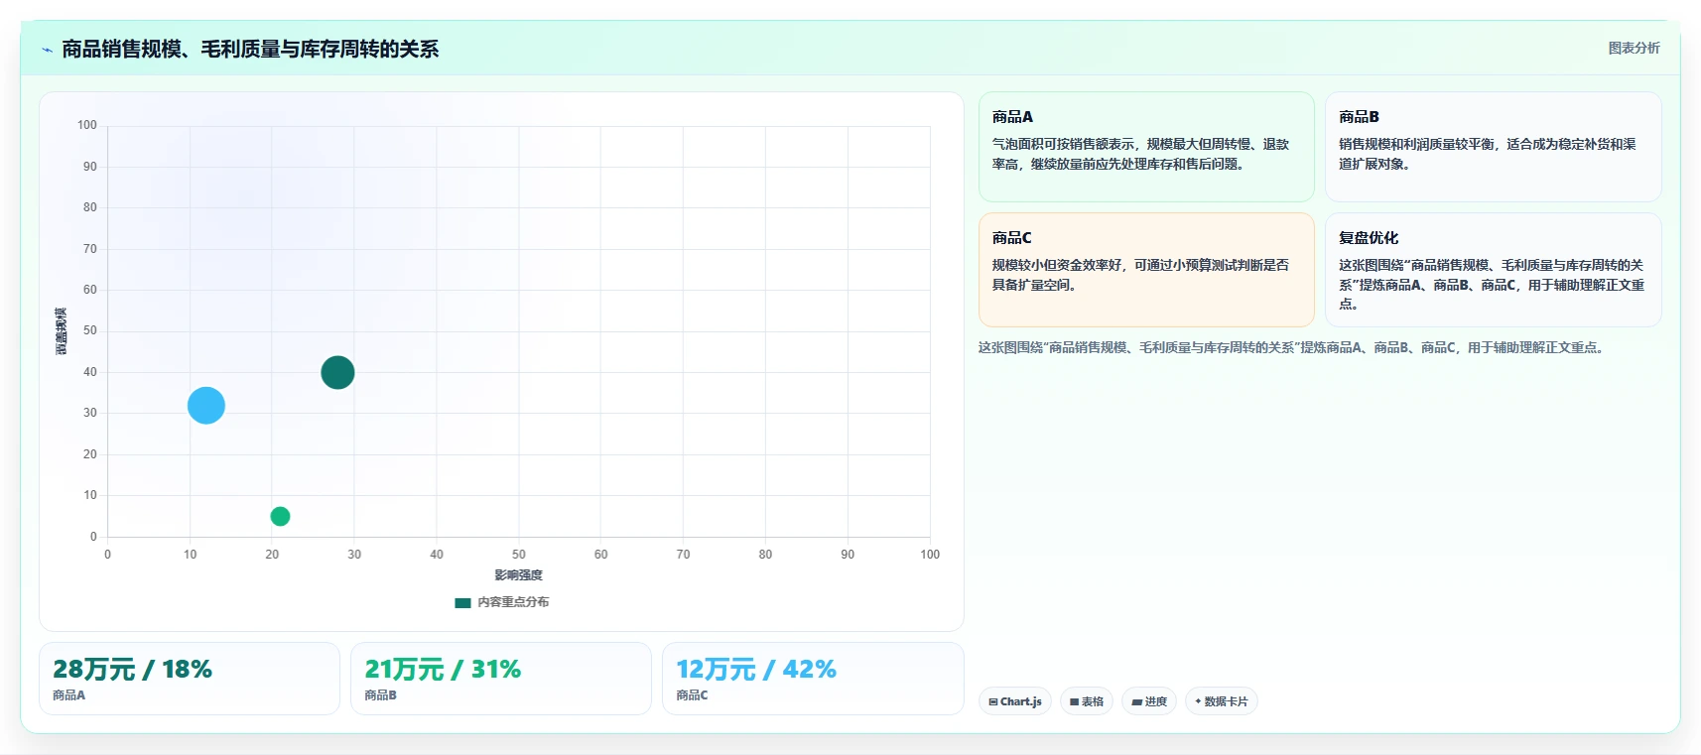Click the 数据卡片 tag chip
The height and width of the screenshot is (755, 1701).
tap(1222, 701)
